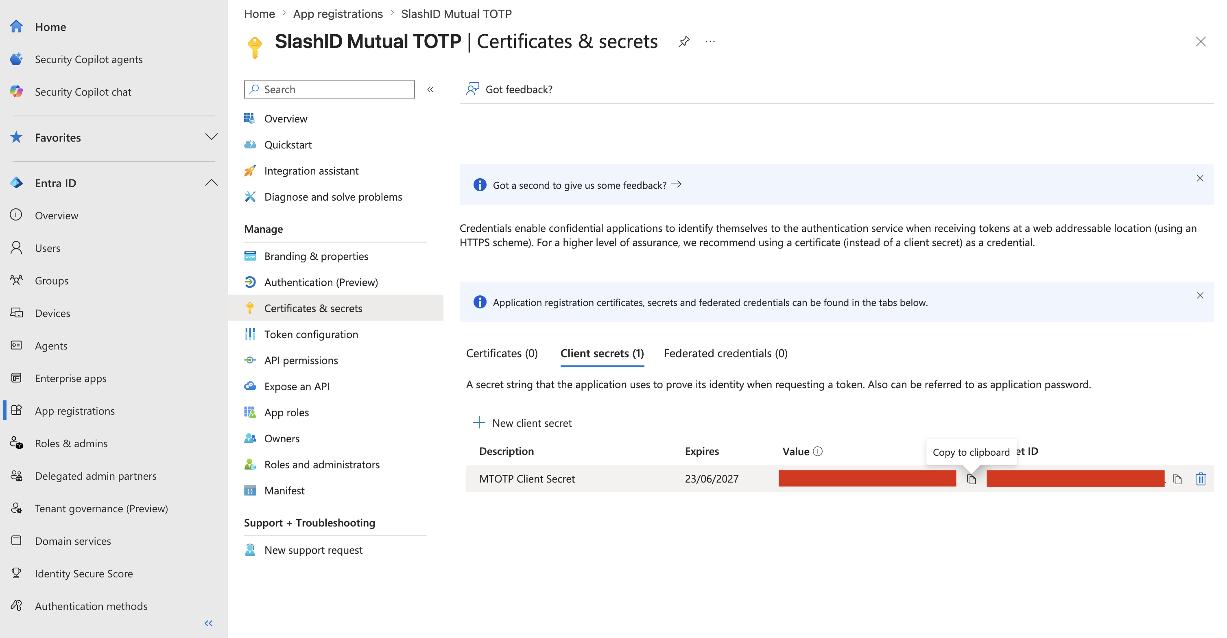Image resolution: width=1227 pixels, height=638 pixels.
Task: Open Devices in the sidebar
Action: (52, 313)
